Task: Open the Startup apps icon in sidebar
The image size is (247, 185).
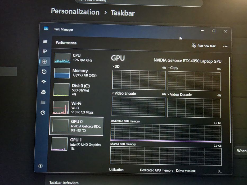Action: [x=44, y=82]
